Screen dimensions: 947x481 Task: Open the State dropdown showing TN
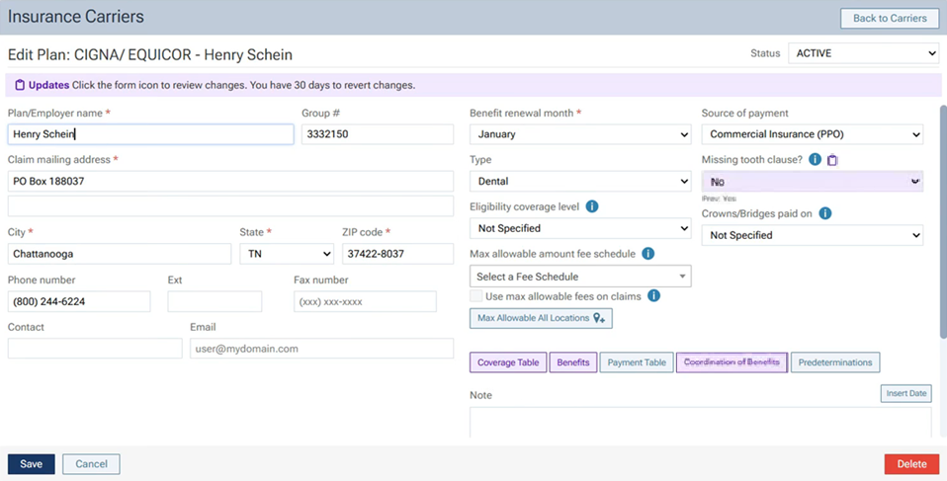coord(286,254)
